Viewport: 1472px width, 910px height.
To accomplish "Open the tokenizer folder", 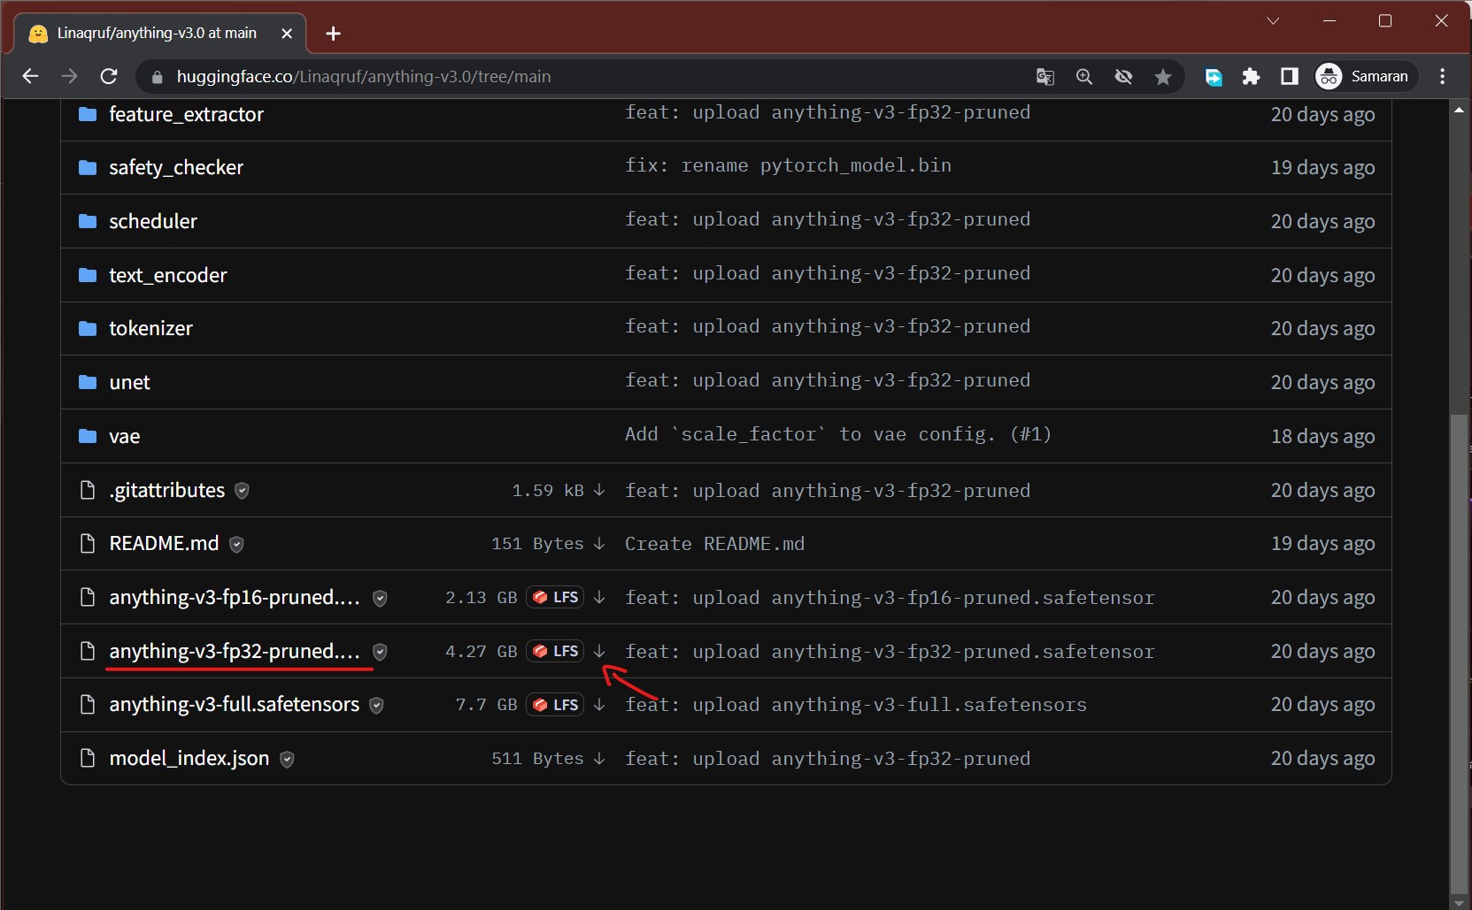I will tap(150, 328).
